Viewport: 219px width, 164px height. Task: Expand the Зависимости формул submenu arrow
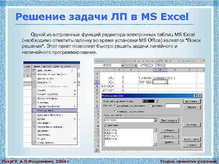click(75, 107)
